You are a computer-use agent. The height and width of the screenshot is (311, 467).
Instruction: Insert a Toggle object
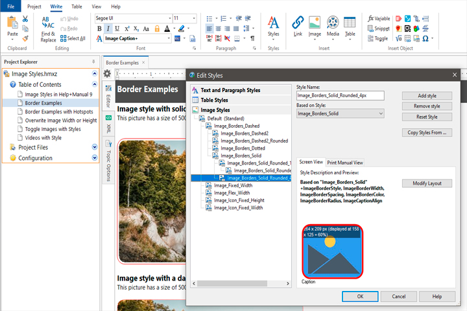pos(377,38)
